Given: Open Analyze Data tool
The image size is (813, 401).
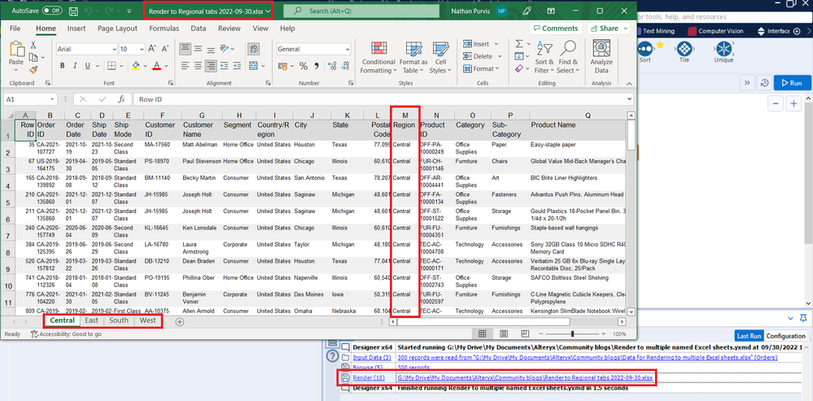Looking at the screenshot, I should tap(601, 55).
